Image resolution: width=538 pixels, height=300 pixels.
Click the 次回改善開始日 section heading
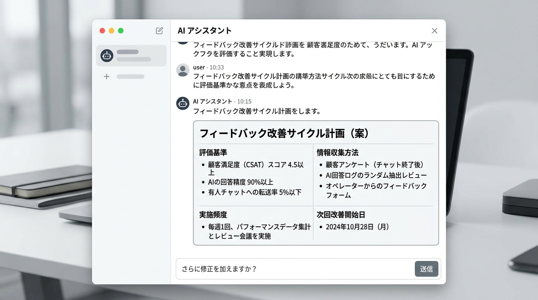pos(341,215)
